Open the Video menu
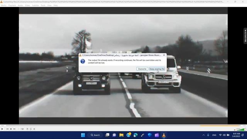Image resolution: width=247 pixels, height=139 pixels. click(x=27, y=5)
